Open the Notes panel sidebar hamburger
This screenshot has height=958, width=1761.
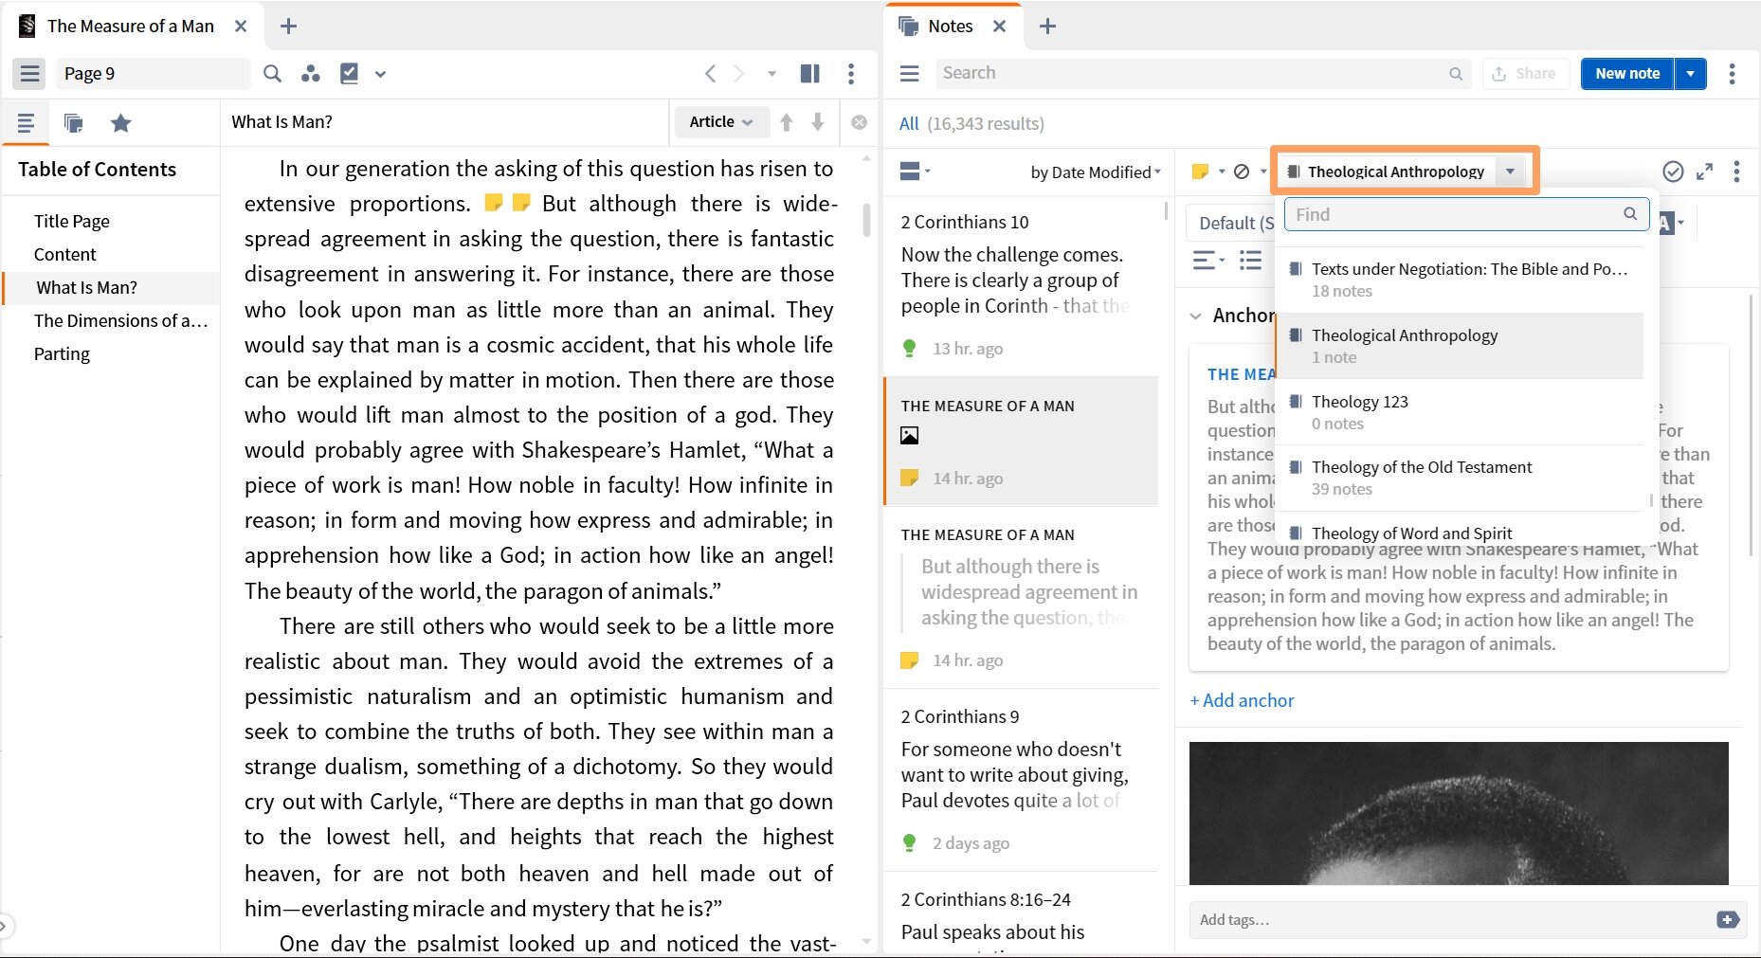point(909,73)
